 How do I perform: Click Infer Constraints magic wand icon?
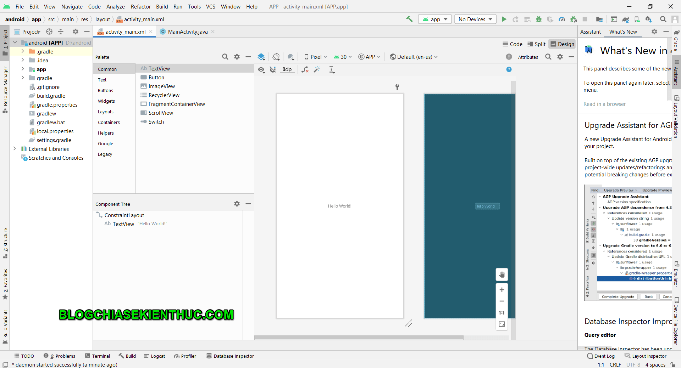coord(317,69)
